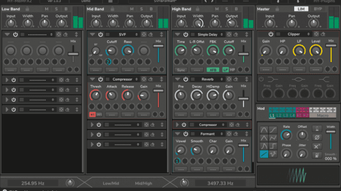Toggle power of SVF effect

(101, 34)
